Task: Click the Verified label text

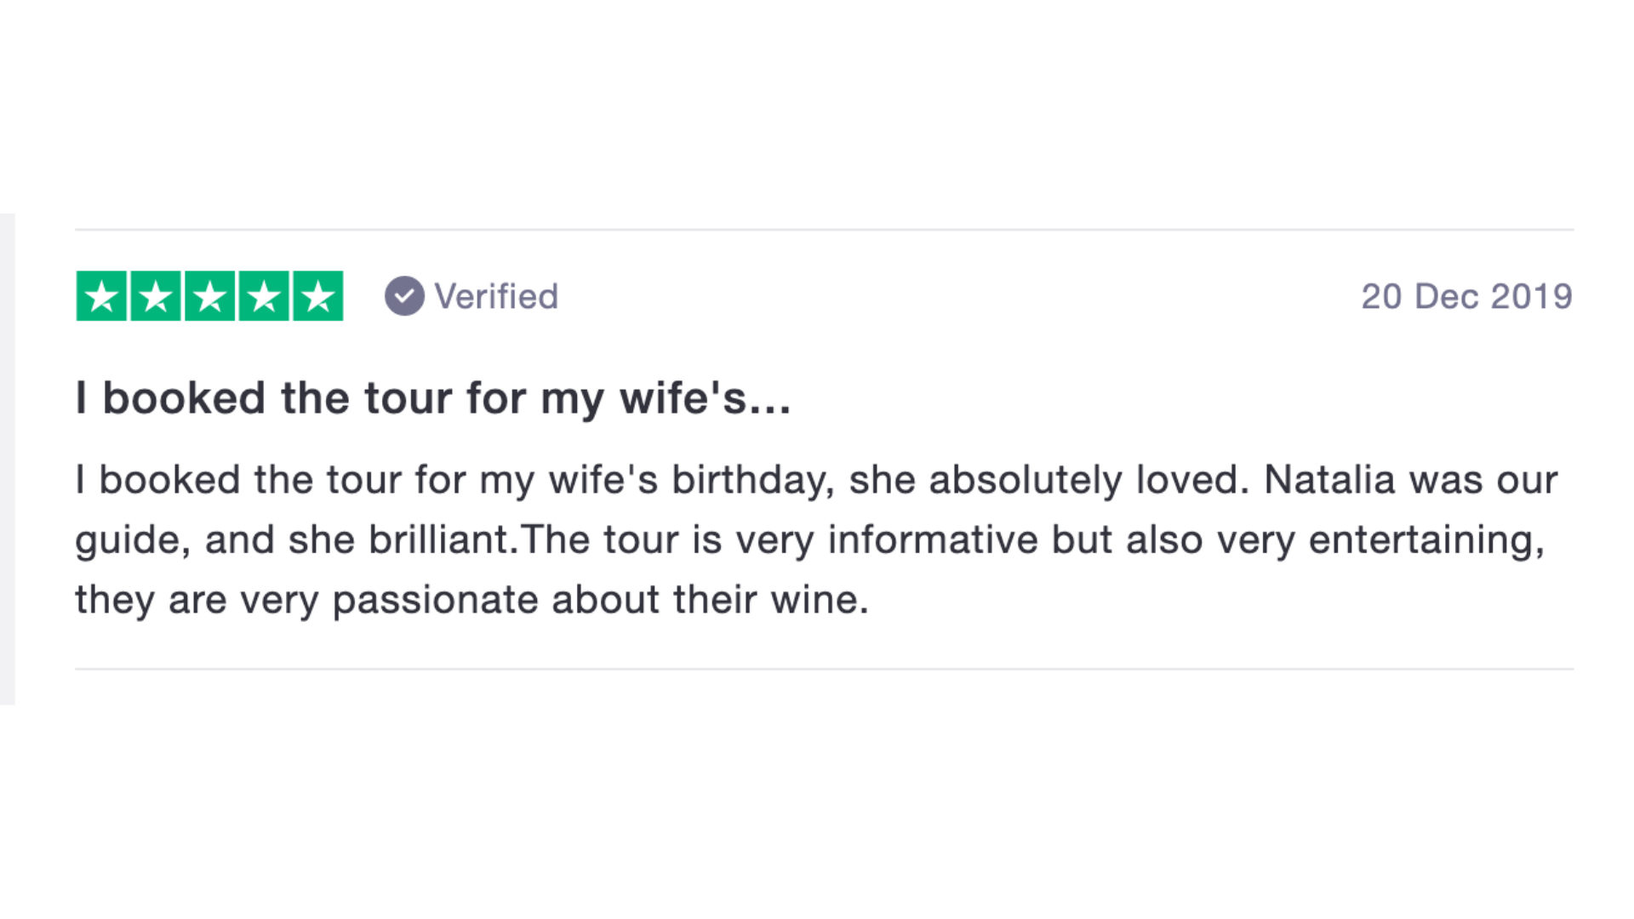Action: coord(496,297)
